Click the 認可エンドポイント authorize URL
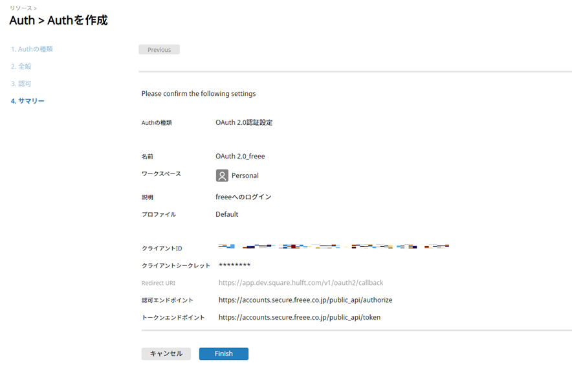 coord(305,300)
